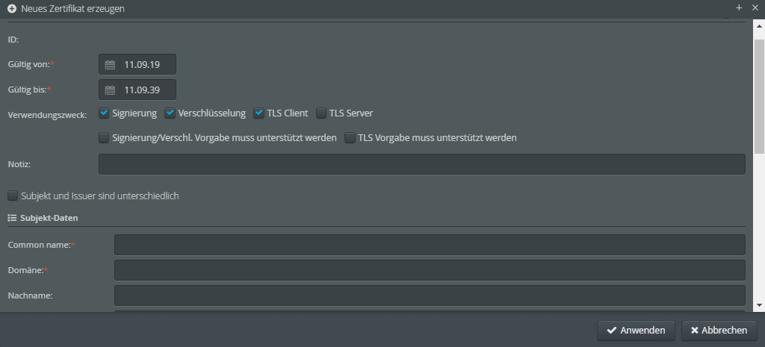Image resolution: width=765 pixels, height=347 pixels.
Task: Focus the Notiz text field
Action: (x=422, y=164)
